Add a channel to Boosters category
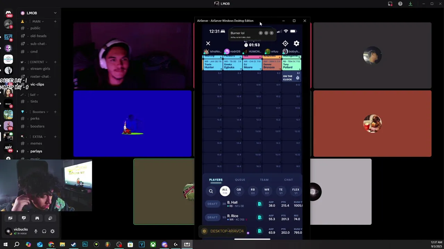The width and height of the screenshot is (444, 249). click(55, 112)
